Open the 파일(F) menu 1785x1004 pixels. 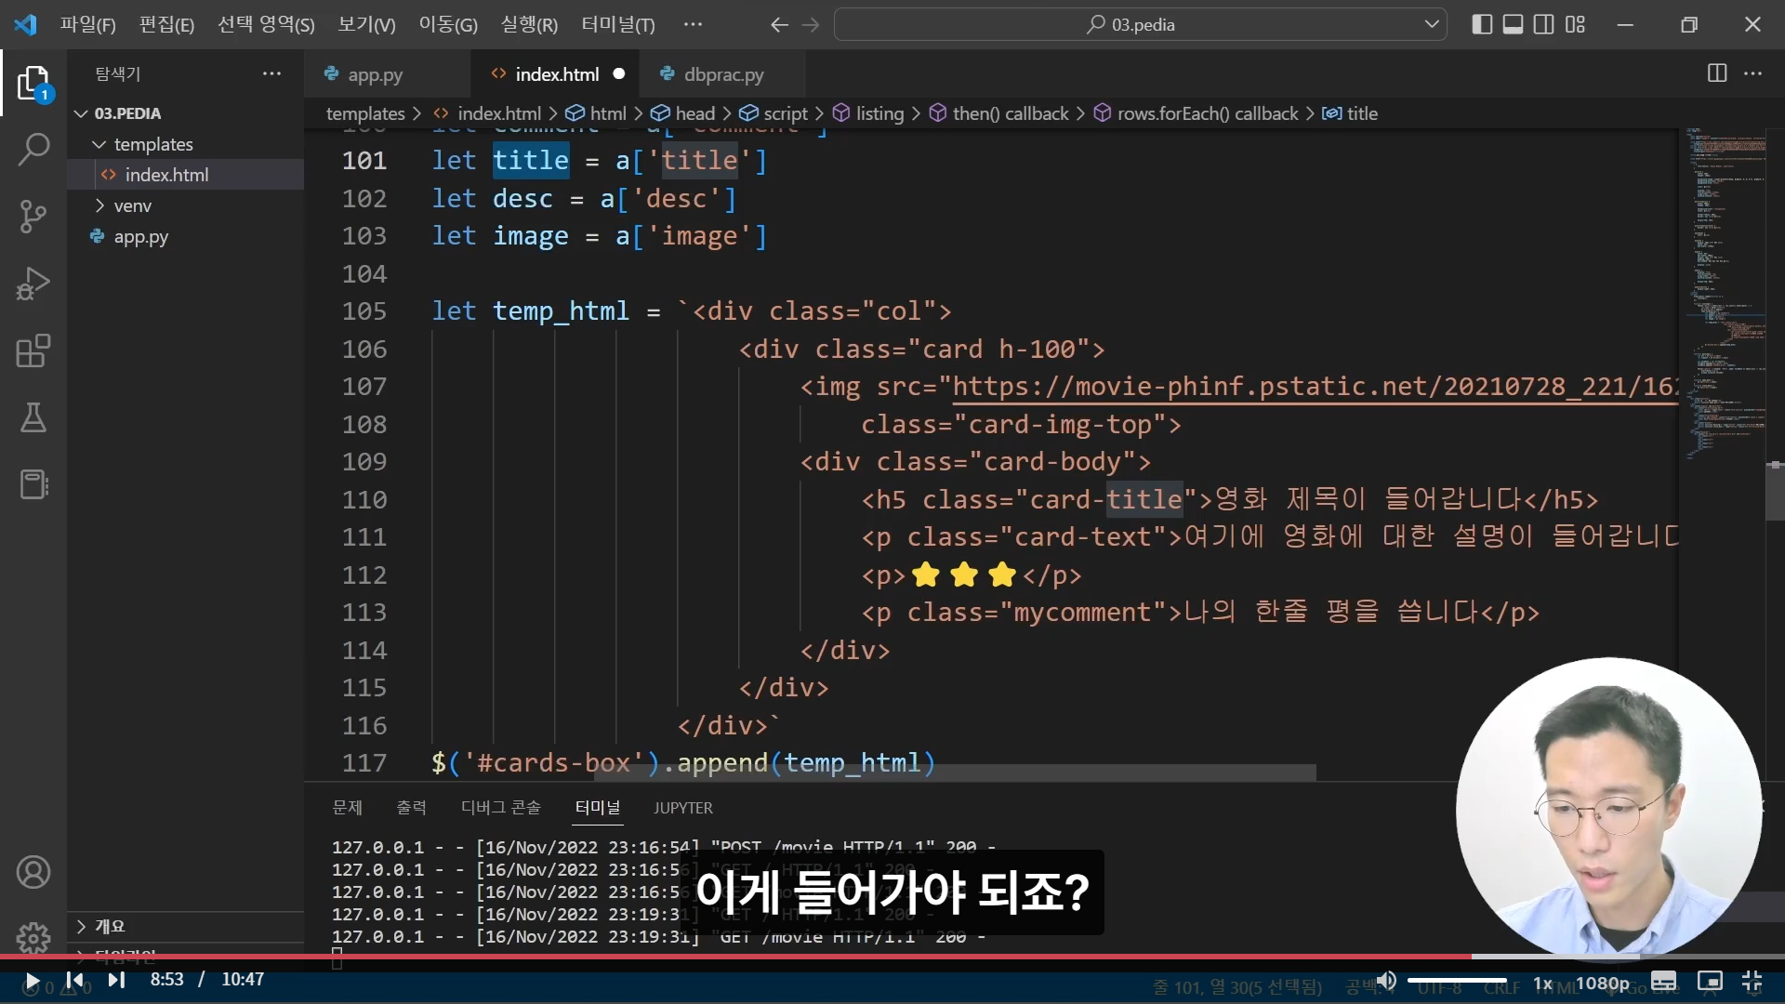[88, 25]
